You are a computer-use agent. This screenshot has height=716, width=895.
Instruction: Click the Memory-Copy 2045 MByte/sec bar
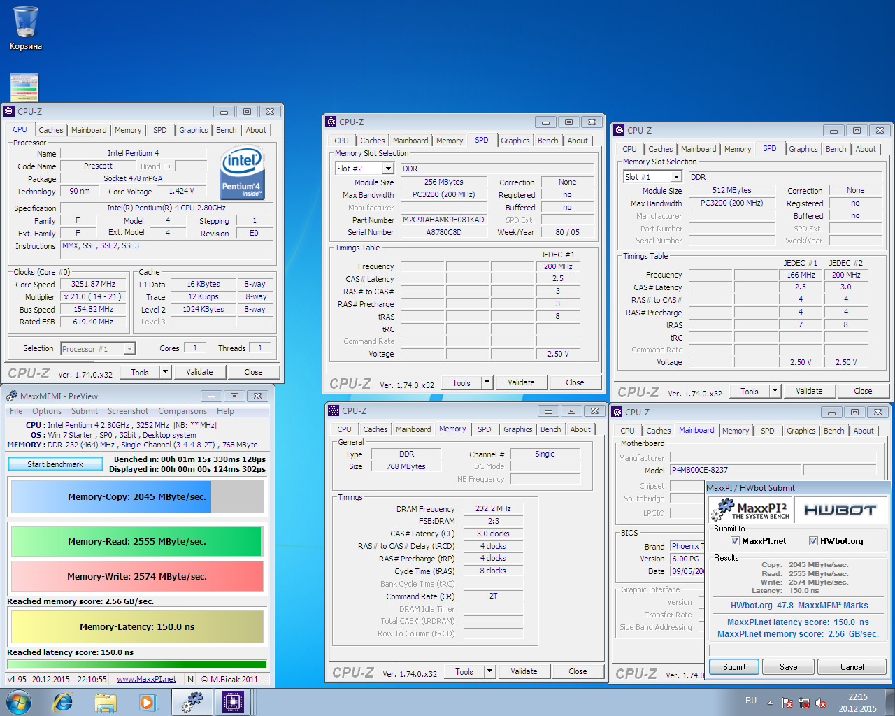[x=137, y=497]
